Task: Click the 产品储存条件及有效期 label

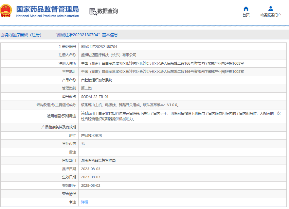Action: tap(59, 127)
